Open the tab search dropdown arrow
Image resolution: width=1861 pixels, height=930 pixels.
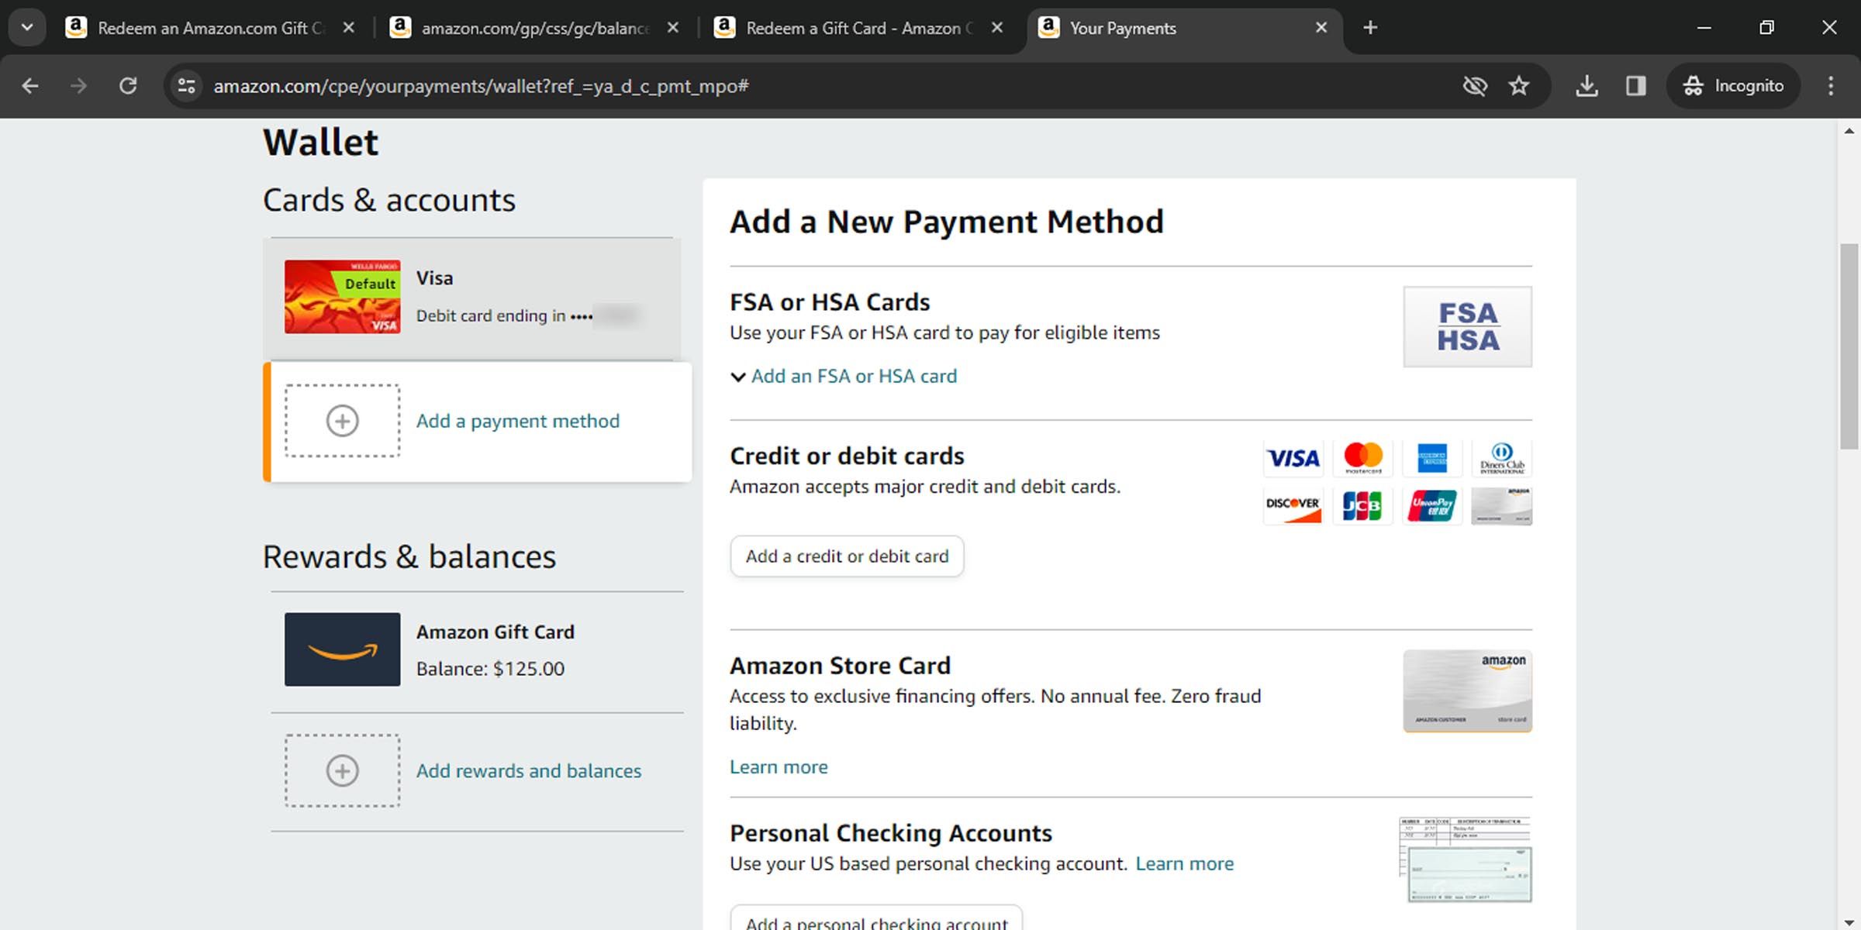(x=27, y=27)
